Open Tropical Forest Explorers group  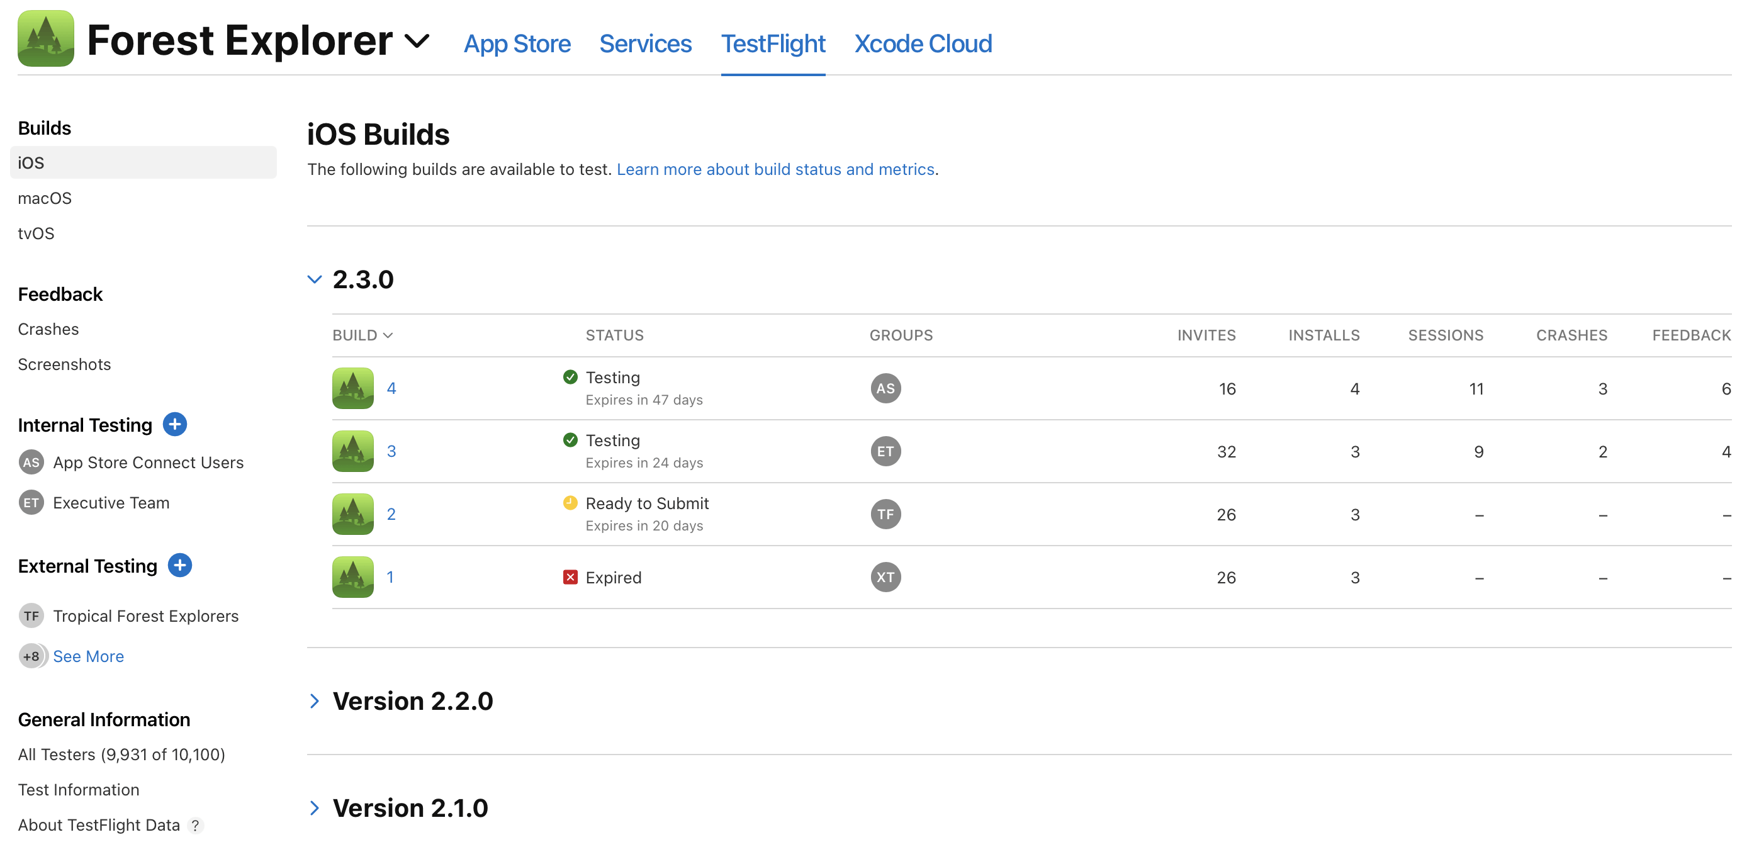pos(145,616)
